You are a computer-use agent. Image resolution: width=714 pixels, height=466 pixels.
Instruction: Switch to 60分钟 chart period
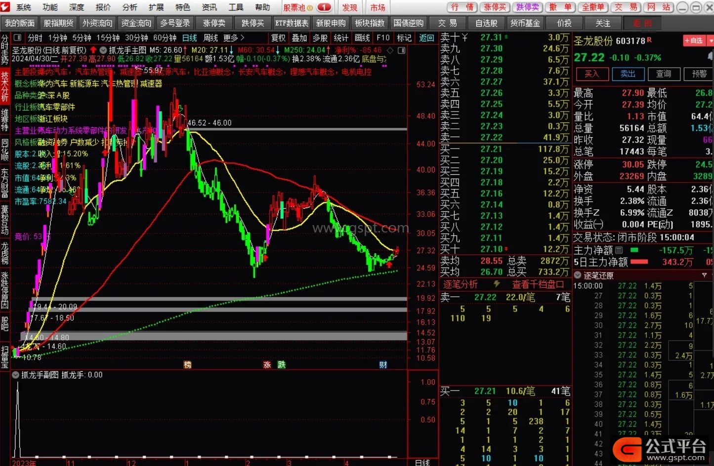(x=165, y=38)
